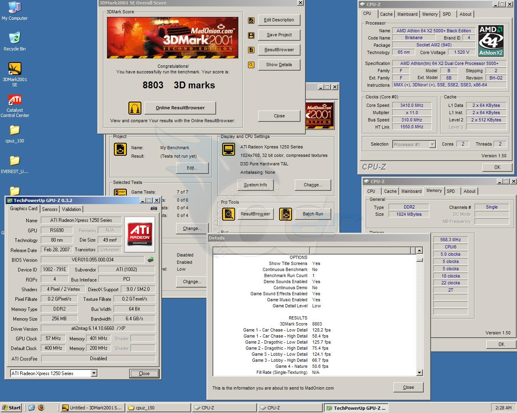Click the Online ResultBrowser button

point(180,108)
